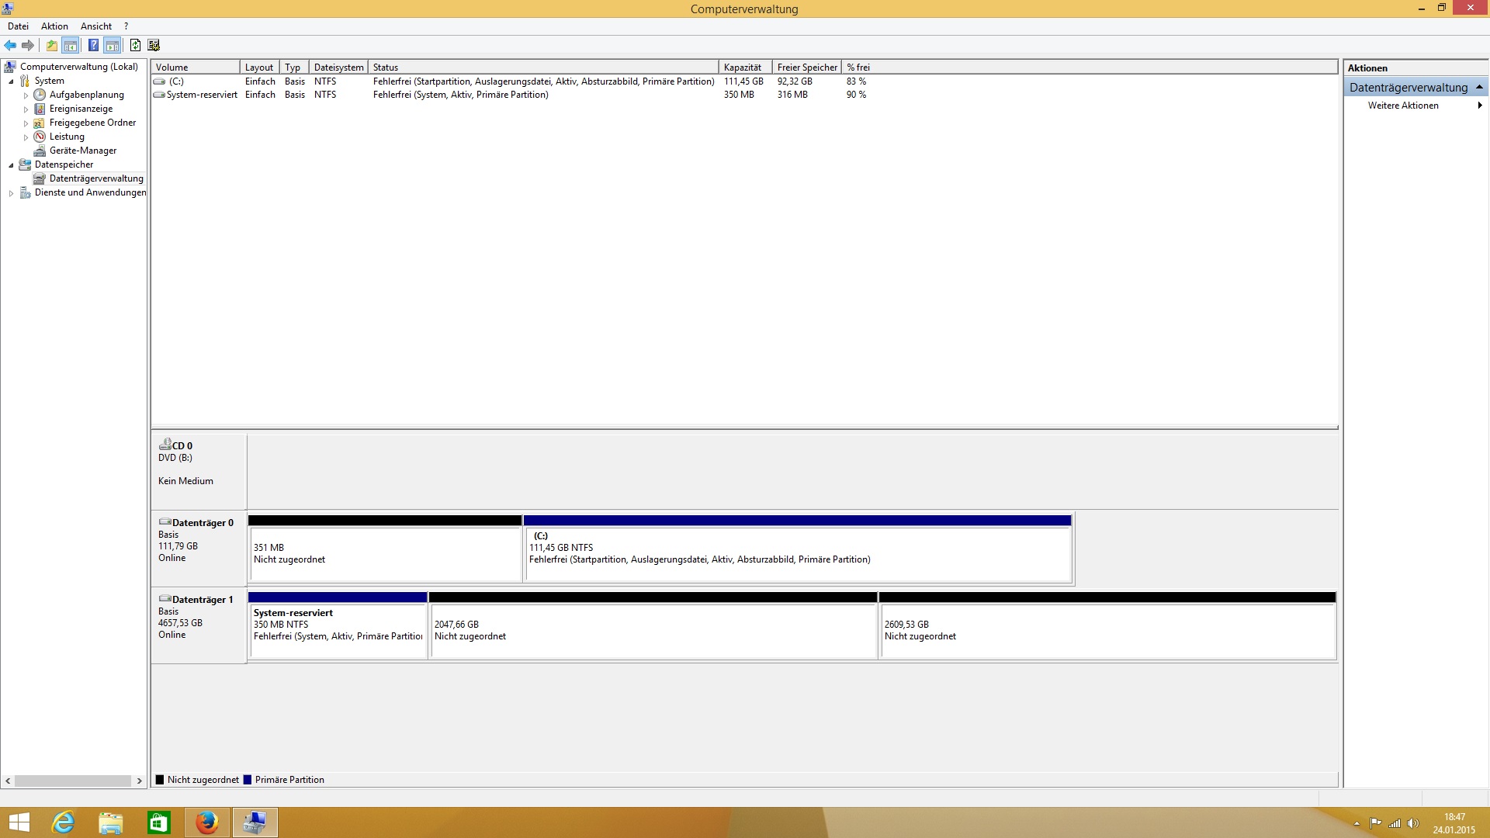The width and height of the screenshot is (1490, 838).
Task: Select the 2047,66 GB unallocated partition block
Action: click(652, 630)
